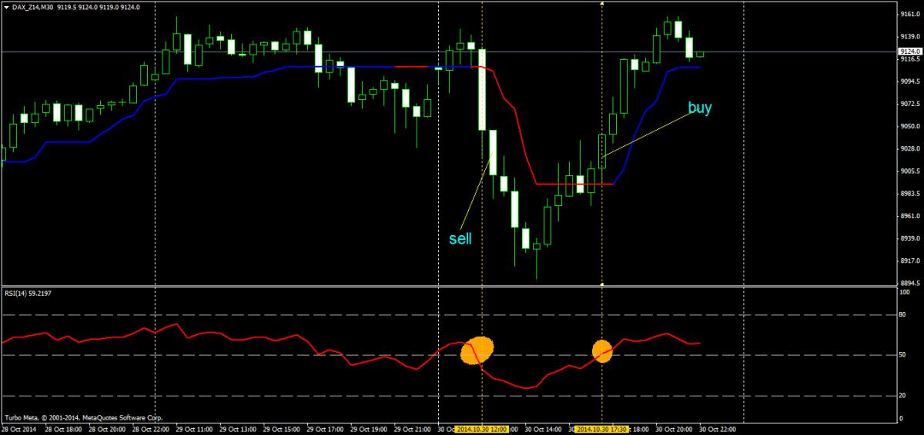Click the larger orange ellipse on RSI
Viewport: 924px width, 435px height.
(477, 350)
